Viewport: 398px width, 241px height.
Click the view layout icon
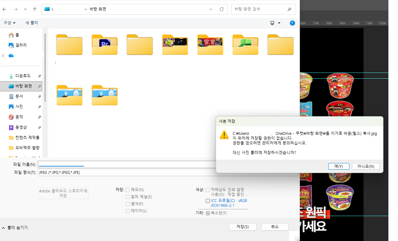click(x=272, y=23)
